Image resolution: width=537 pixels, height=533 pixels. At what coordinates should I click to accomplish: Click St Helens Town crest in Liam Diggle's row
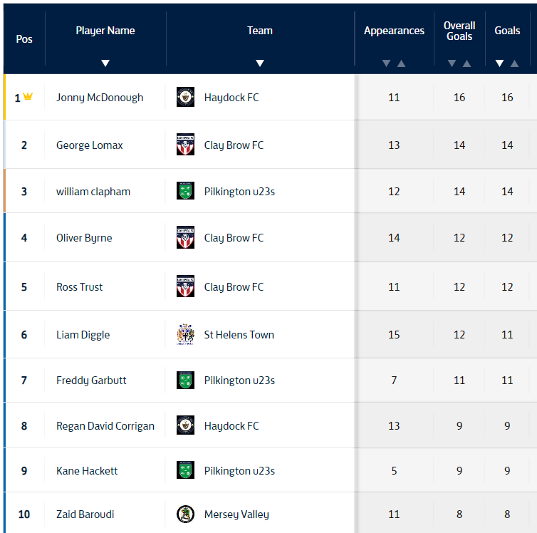[x=185, y=334]
